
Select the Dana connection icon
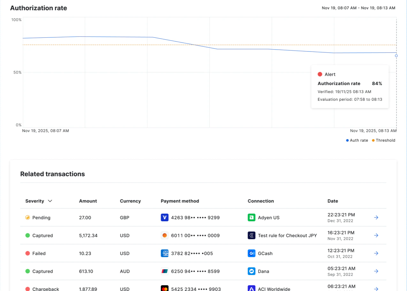(x=251, y=271)
